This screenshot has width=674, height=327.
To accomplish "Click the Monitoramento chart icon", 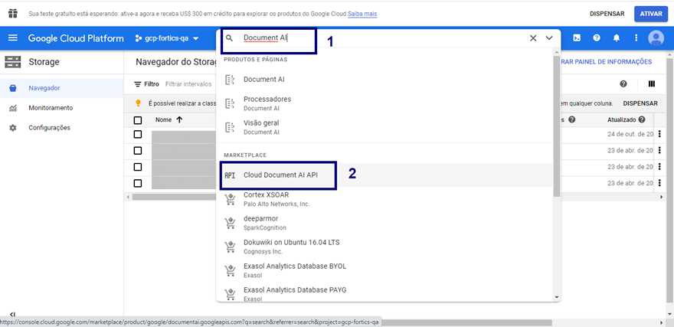I will point(13,108).
